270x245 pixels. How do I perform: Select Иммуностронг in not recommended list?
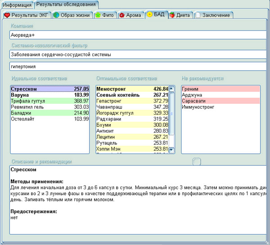pos(220,107)
